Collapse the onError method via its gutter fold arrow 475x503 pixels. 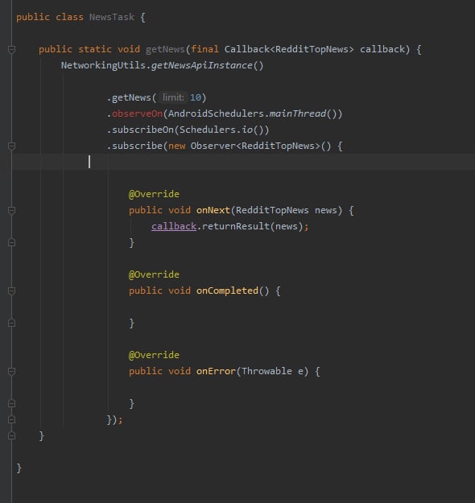pyautogui.click(x=11, y=372)
